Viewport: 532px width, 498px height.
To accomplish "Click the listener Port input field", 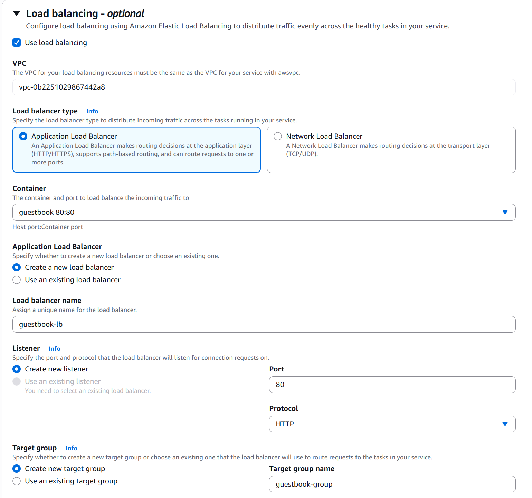I will [x=392, y=385].
